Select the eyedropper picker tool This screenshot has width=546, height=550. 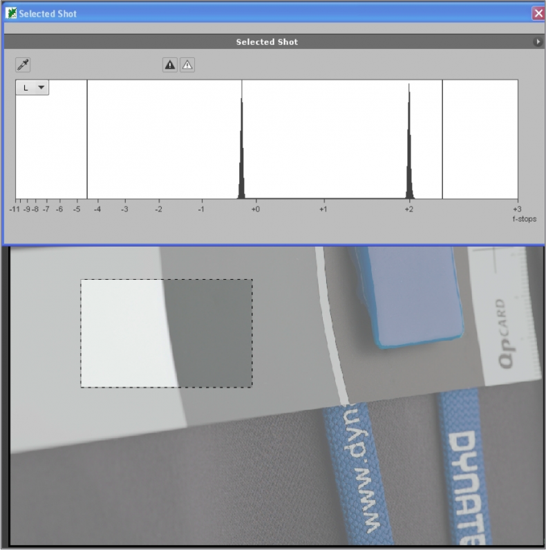23,65
